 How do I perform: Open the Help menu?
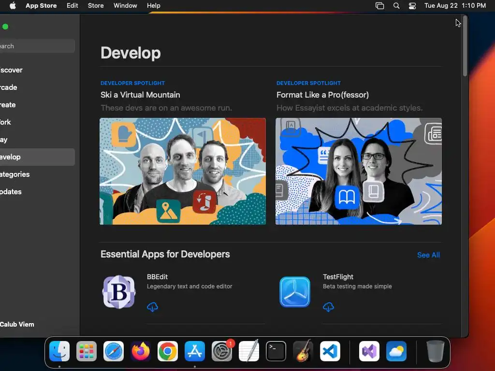(153, 6)
